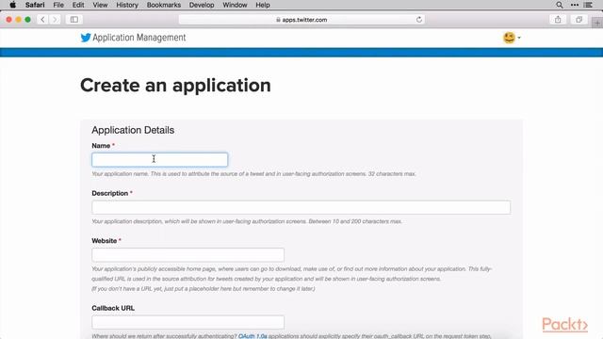This screenshot has height=339, width=603.
Task: Open the Develop menu
Action: click(x=202, y=5)
